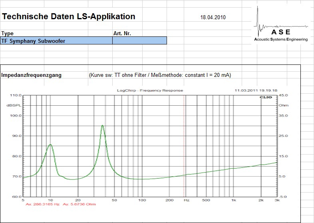Image resolution: width=314 pixels, height=223 pixels.
Task: Click the 'Acoustic Systems Engineering' text
Action: click(x=281, y=39)
